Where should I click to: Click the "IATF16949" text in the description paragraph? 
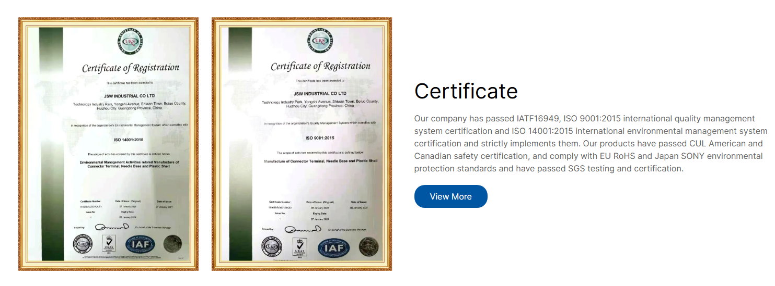point(538,119)
